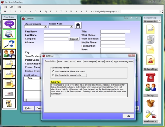
Task: Open the File menu
Action: click(5, 7)
